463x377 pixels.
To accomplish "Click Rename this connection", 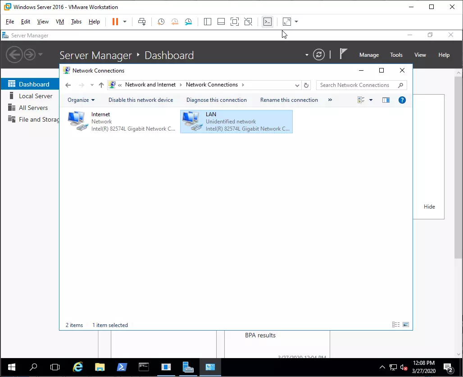I will click(289, 100).
